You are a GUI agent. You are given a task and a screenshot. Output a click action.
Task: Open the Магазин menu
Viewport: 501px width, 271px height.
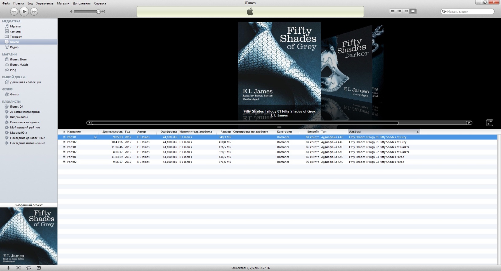[63, 3]
